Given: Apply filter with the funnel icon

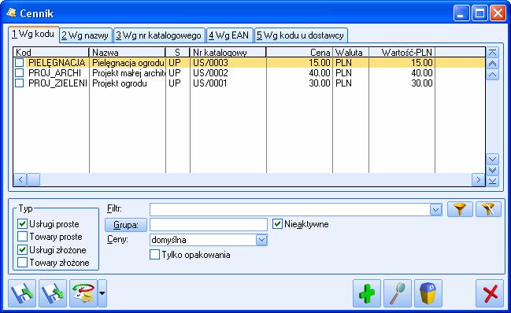Looking at the screenshot, I should tap(460, 209).
